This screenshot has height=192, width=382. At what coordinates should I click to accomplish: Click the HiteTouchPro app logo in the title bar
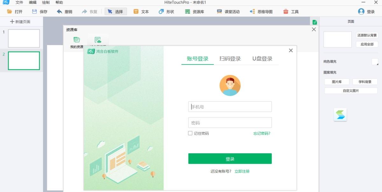tap(6, 2)
